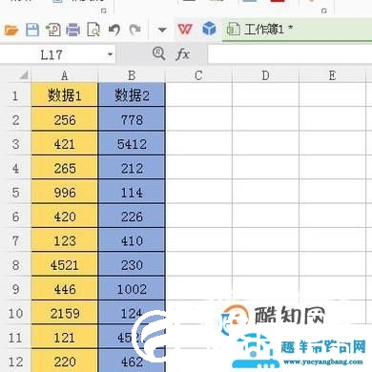The width and height of the screenshot is (372, 372).
Task: Select column E header
Action: tap(332, 75)
